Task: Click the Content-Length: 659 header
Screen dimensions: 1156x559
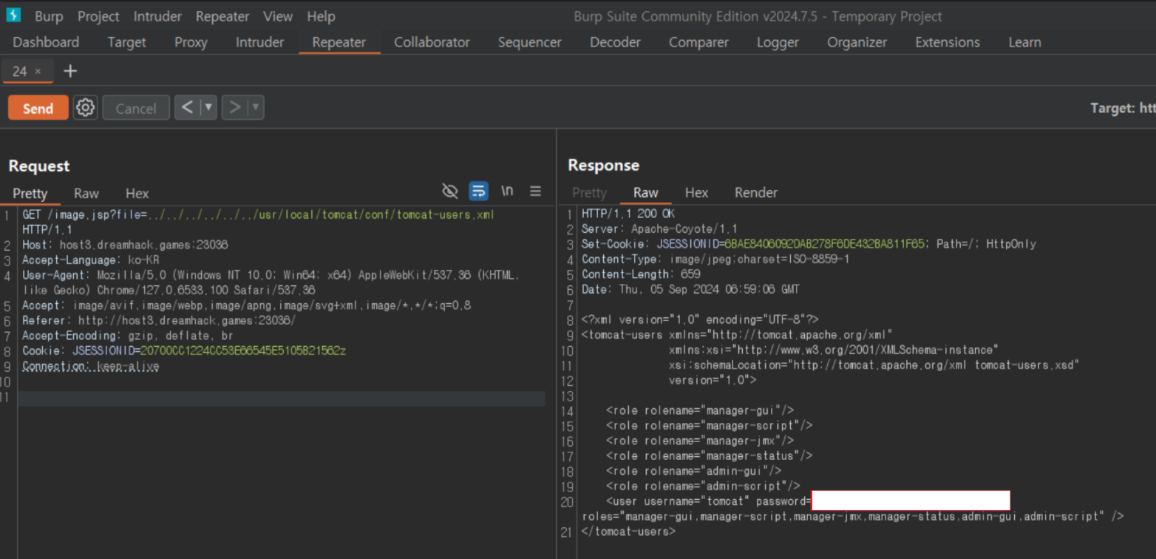Action: click(641, 274)
